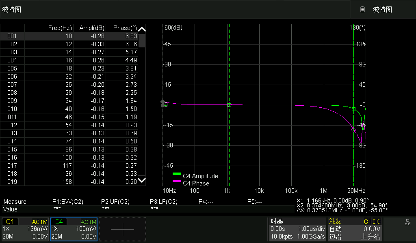Click the X2 cursor readout line

point(342,205)
